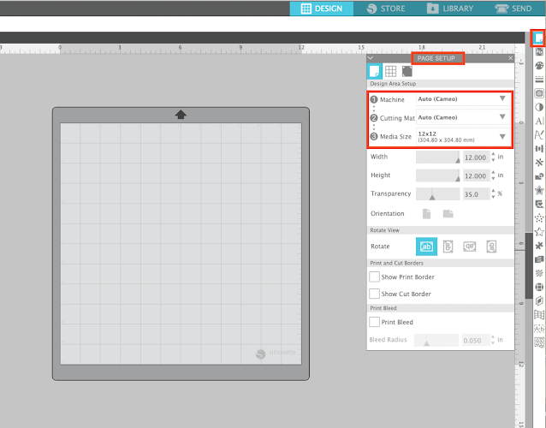Open the mesh pattern panel icon at bottom
The height and width of the screenshot is (428, 546).
pyautogui.click(x=539, y=342)
